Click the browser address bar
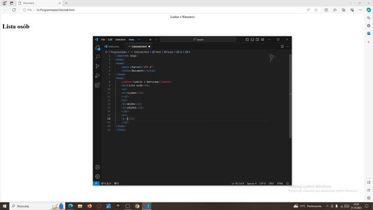The image size is (373, 210). click(x=164, y=10)
